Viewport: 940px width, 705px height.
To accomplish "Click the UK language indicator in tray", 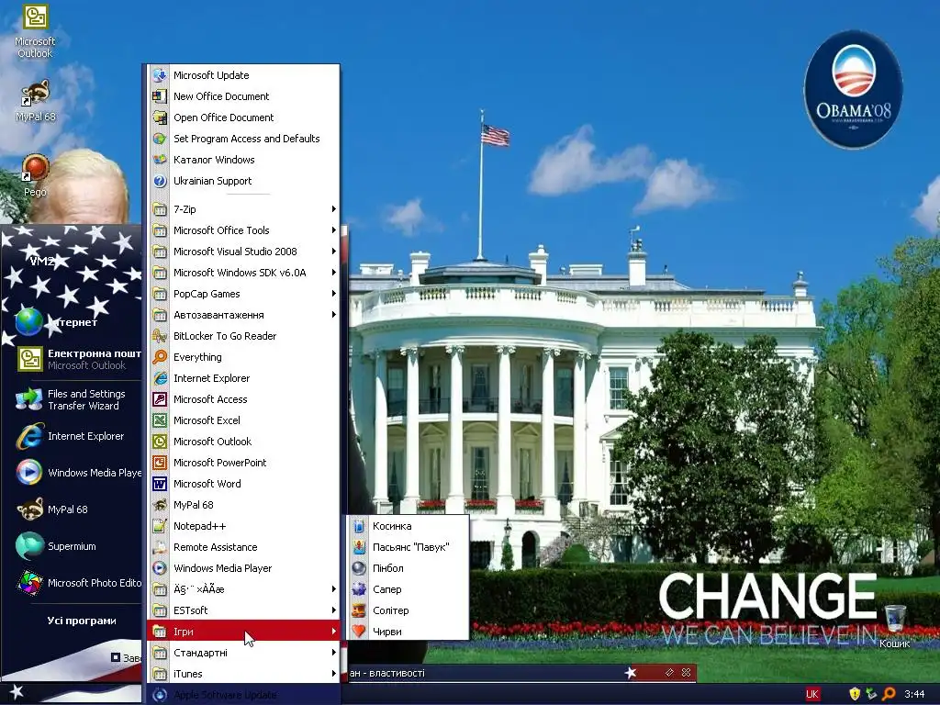I will (812, 694).
